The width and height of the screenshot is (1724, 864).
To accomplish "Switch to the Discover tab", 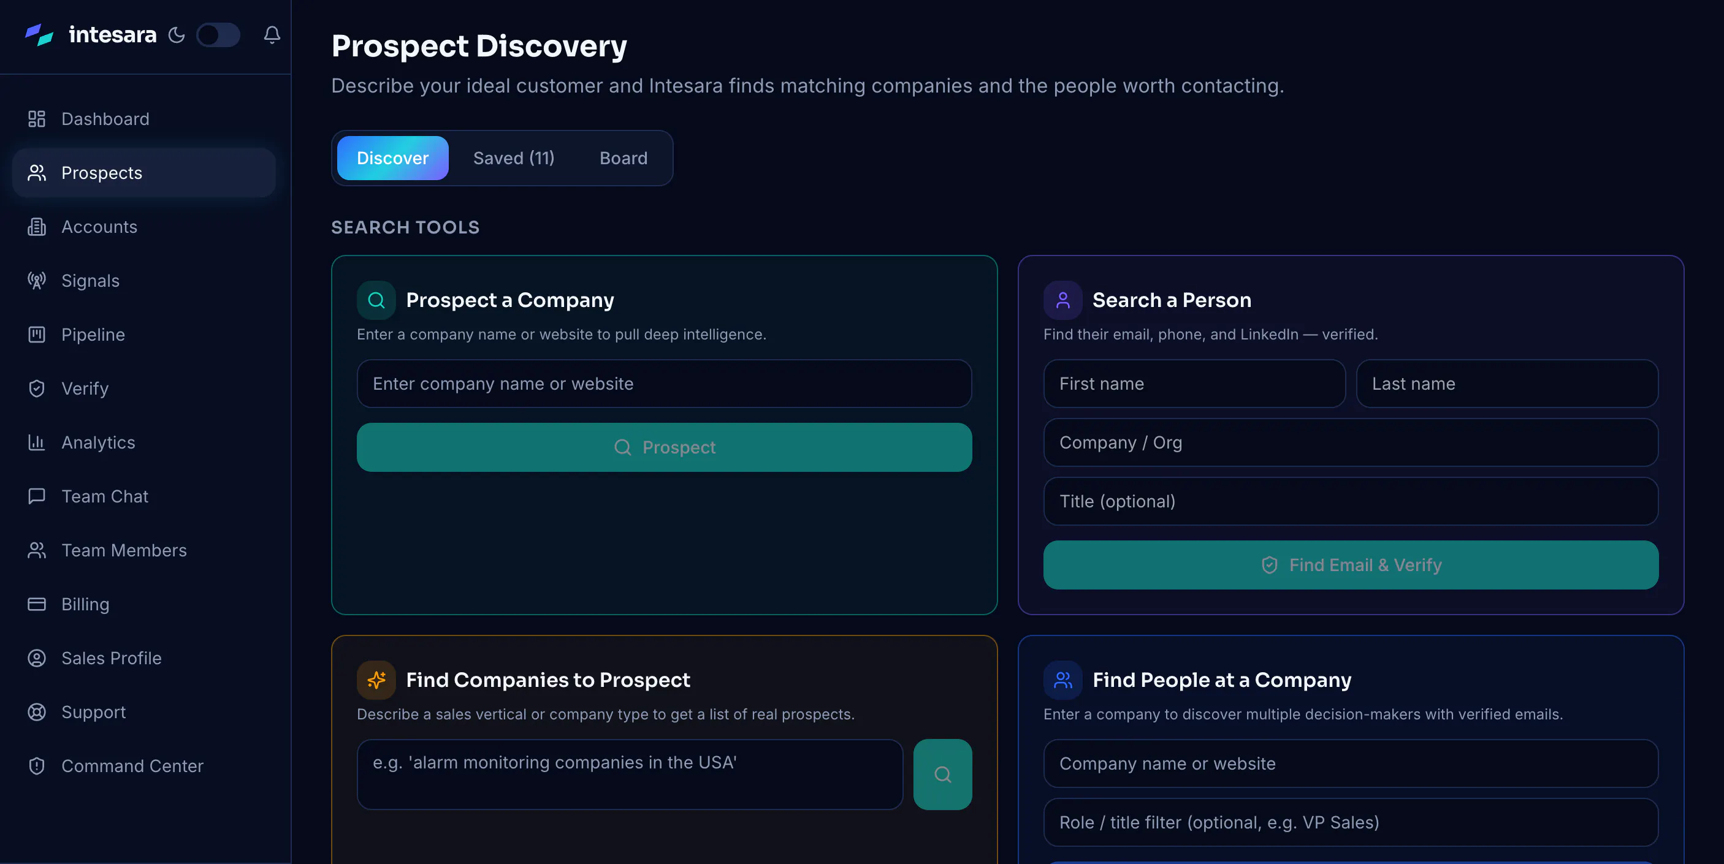I will coord(393,159).
